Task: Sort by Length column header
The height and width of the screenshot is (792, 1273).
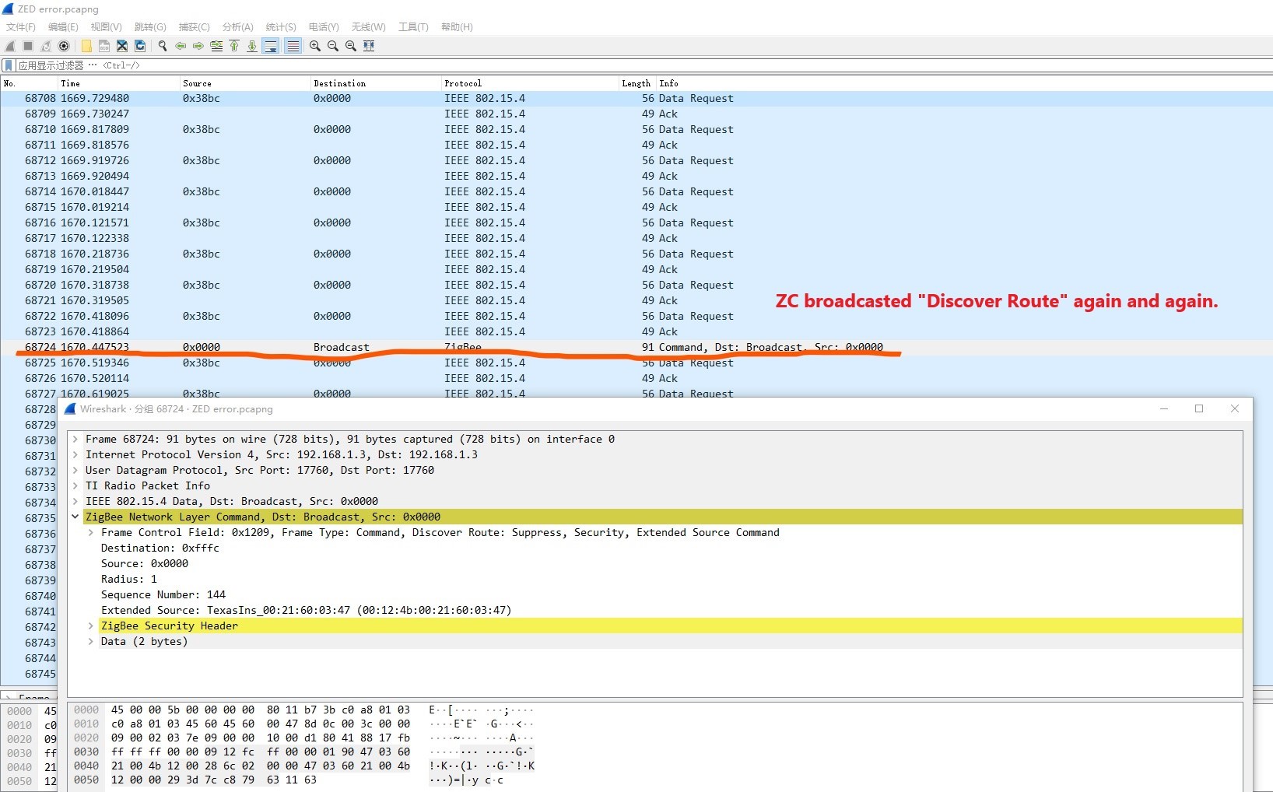Action: pos(636,83)
